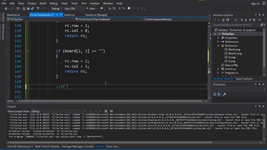The height and width of the screenshot is (150, 267).
Task: Click Clear All icon in Output toolbar
Action: 106,111
